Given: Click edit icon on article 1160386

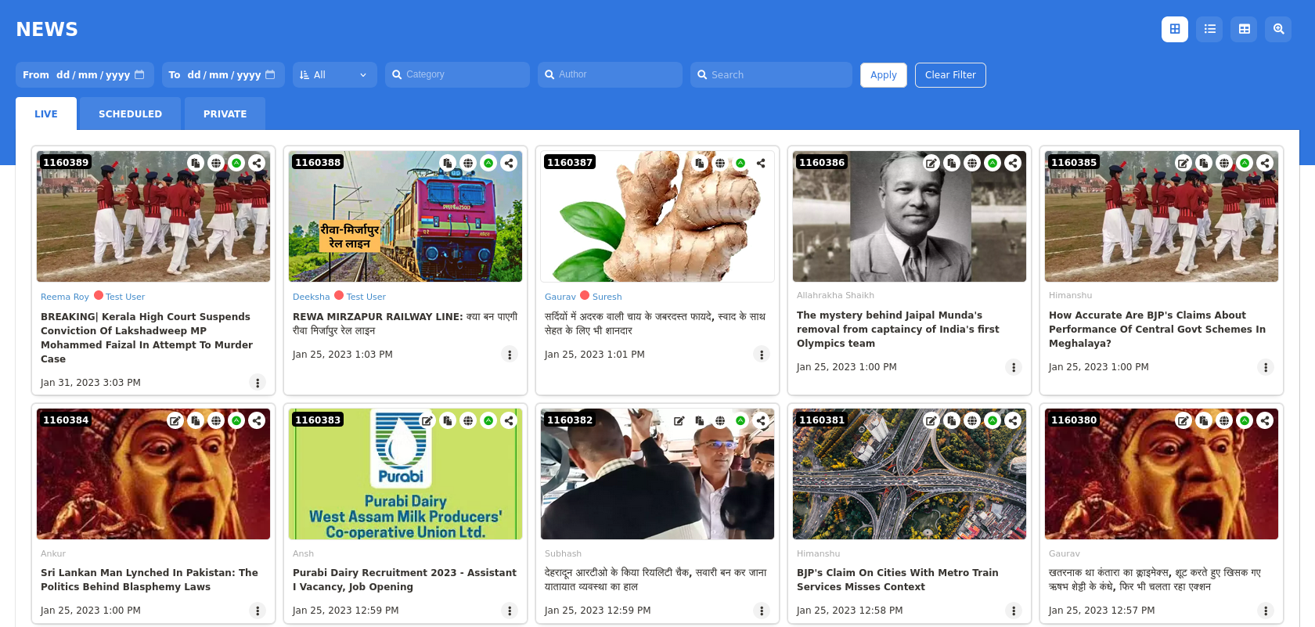Looking at the screenshot, I should coord(931,163).
